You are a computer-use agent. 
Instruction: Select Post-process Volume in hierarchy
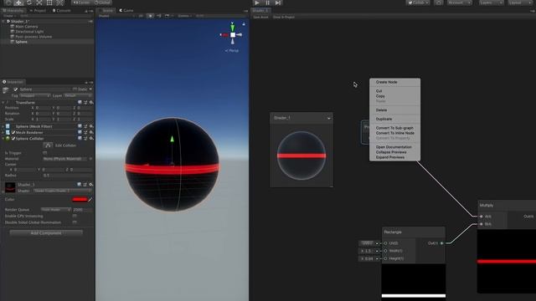pyautogui.click(x=33, y=37)
